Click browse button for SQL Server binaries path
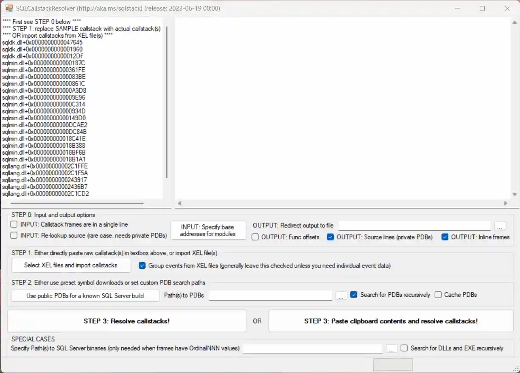 (x=392, y=348)
